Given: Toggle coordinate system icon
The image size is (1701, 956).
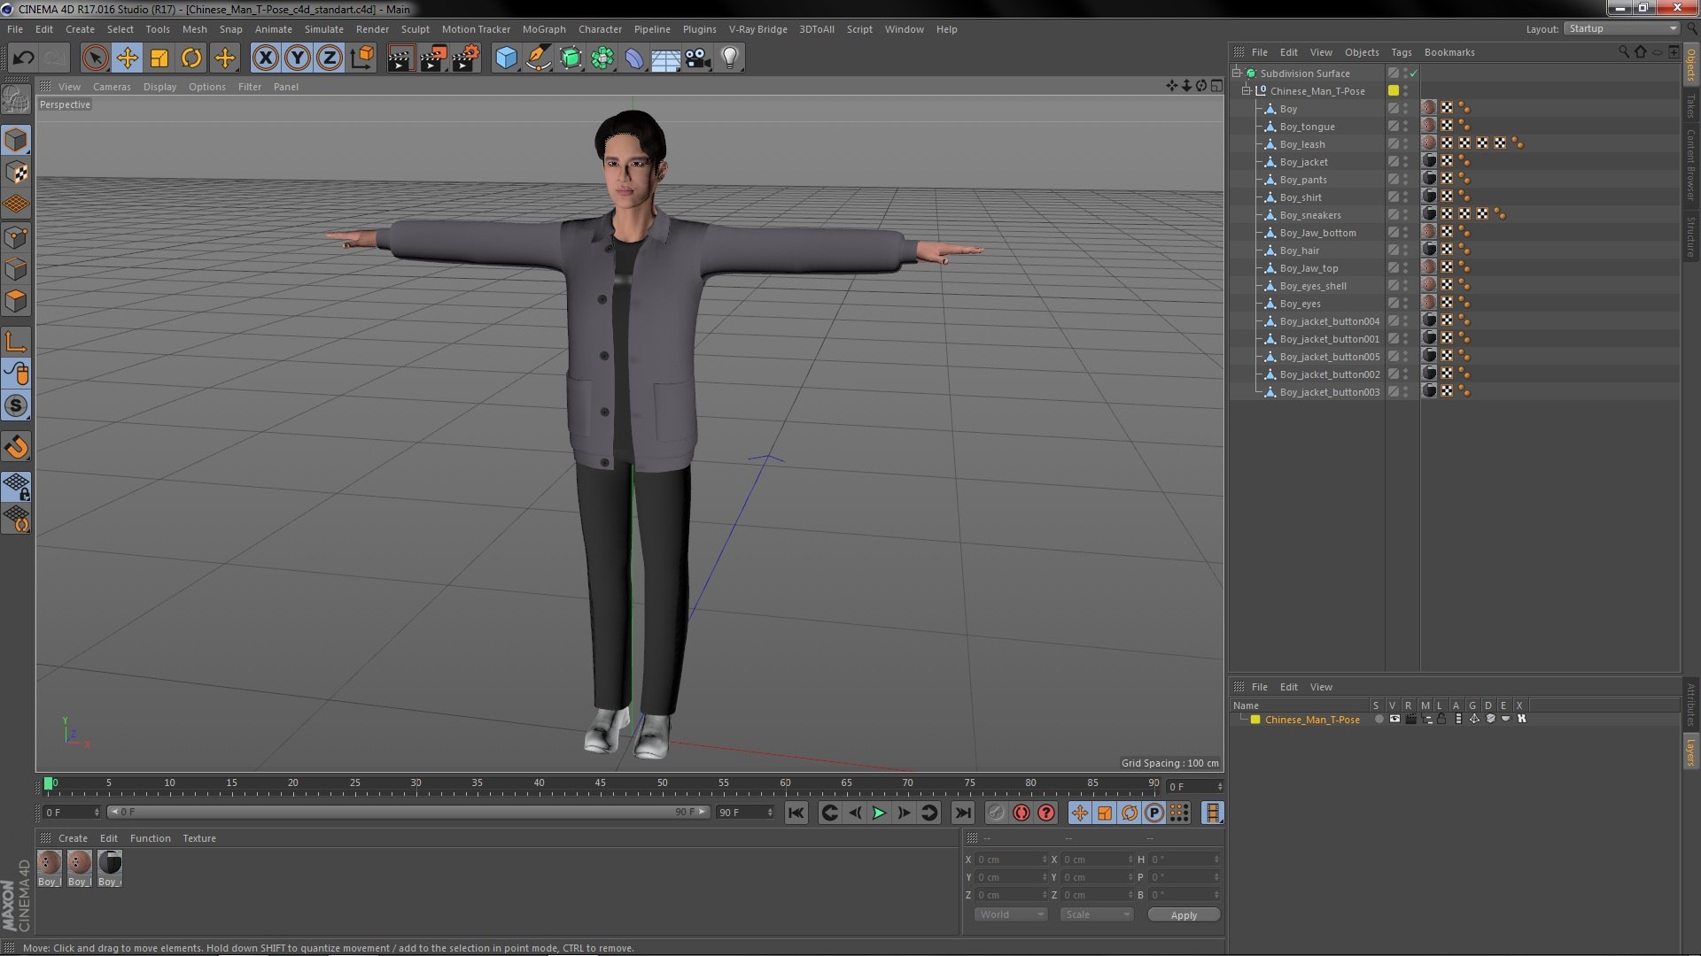Looking at the screenshot, I should [x=361, y=58].
